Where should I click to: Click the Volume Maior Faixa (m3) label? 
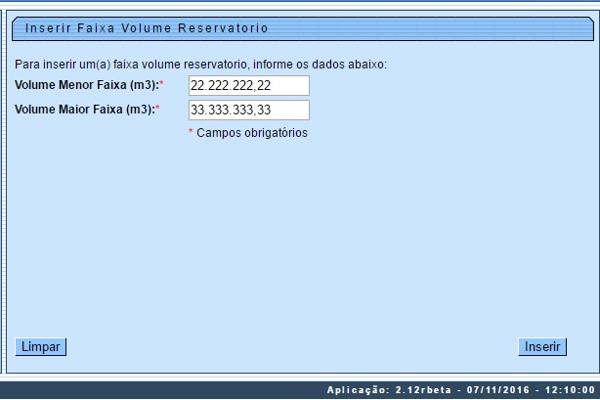[x=85, y=110]
